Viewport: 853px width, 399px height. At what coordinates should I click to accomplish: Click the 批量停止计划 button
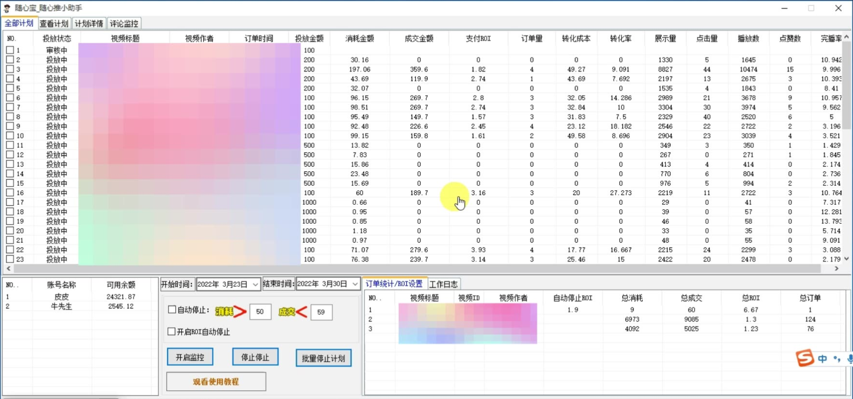tap(323, 358)
